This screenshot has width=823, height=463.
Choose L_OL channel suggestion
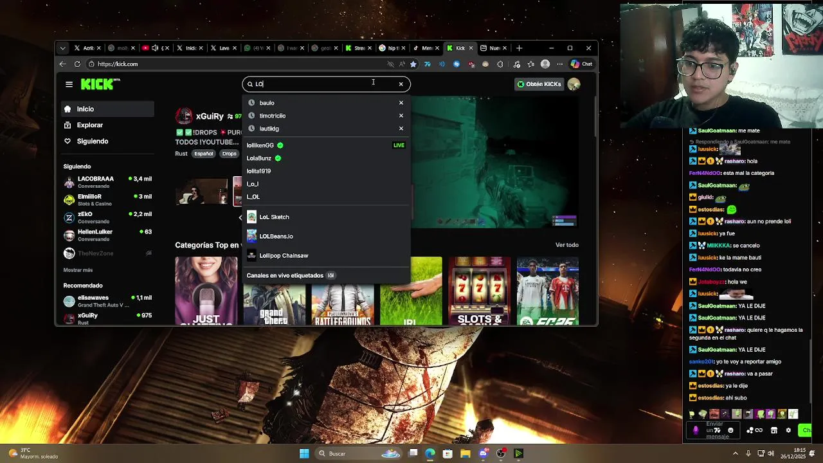coord(326,197)
